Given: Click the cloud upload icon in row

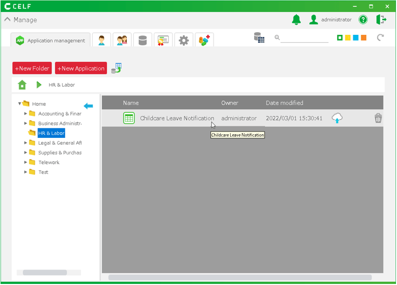Looking at the screenshot, I should [337, 118].
